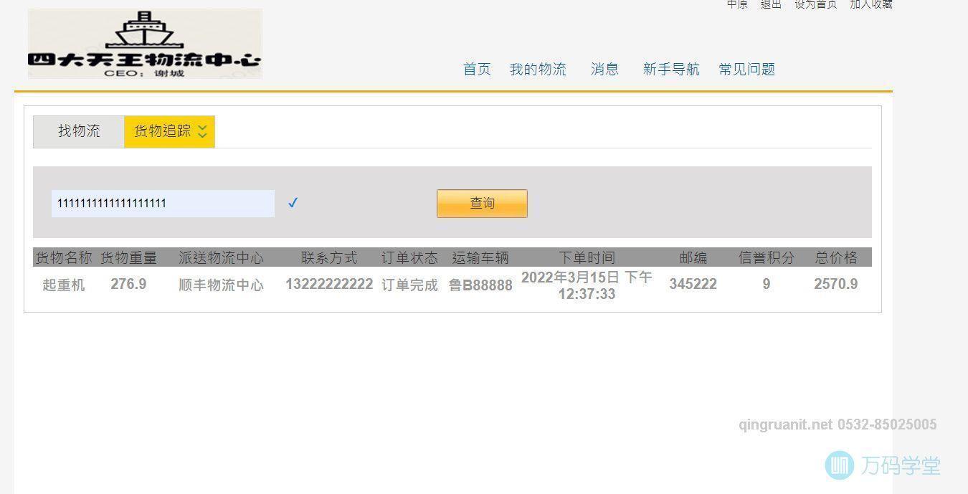This screenshot has width=968, height=494.
Task: Select 退出 to log out
Action: [x=769, y=4]
